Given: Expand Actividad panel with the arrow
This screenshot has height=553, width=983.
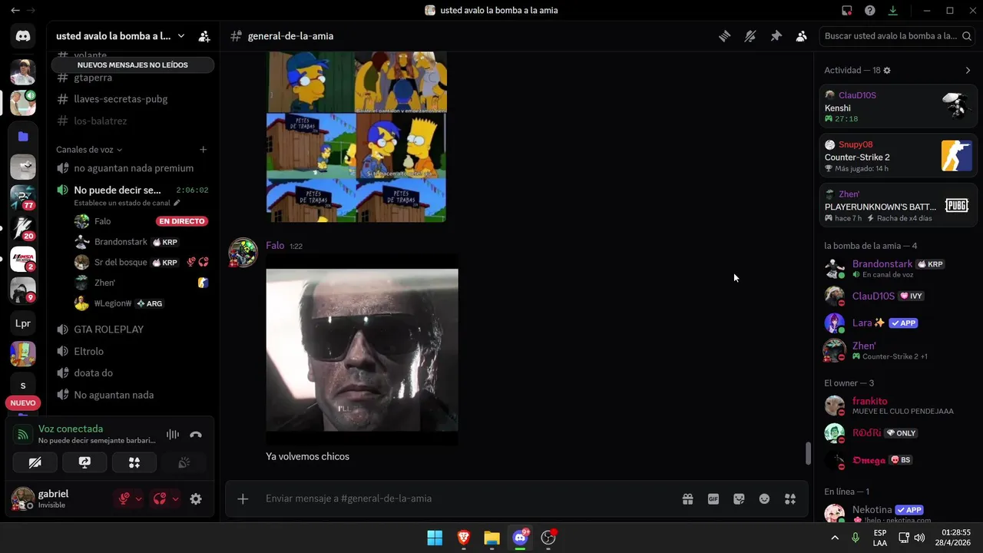Looking at the screenshot, I should [x=968, y=71].
